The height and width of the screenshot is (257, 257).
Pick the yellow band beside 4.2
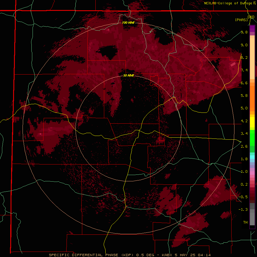[252, 122]
